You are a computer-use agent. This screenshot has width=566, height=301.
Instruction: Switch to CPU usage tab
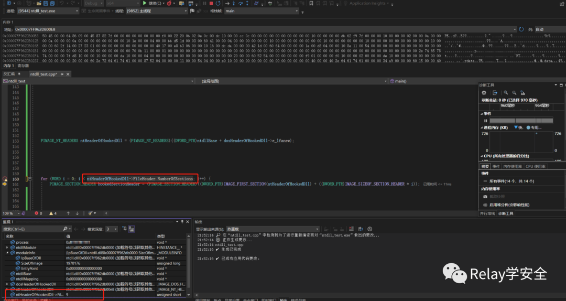(x=535, y=166)
